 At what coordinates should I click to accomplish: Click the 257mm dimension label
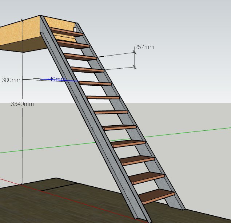144,47
